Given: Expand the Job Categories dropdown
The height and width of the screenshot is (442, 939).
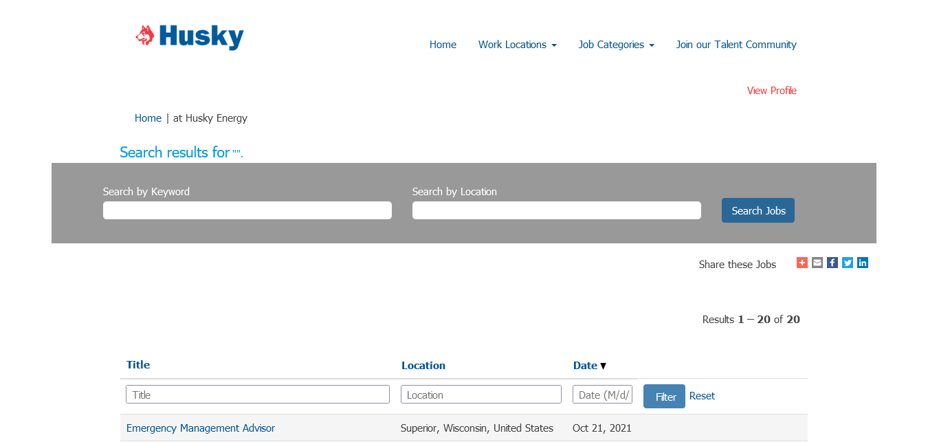Looking at the screenshot, I should (x=616, y=45).
